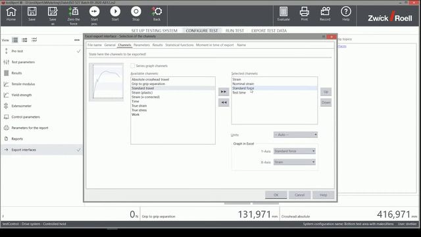
Task: Go to SET UP TESTING SYSTEM step
Action: point(155,31)
